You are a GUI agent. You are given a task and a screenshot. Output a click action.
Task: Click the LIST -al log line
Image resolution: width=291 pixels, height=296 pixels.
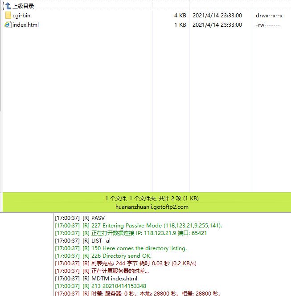coord(82,241)
